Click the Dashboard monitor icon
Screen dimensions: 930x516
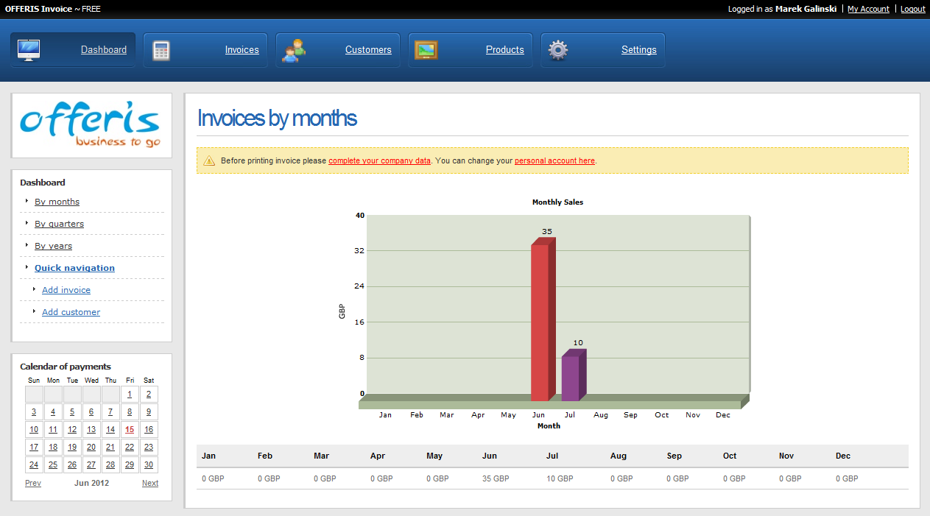(x=29, y=50)
